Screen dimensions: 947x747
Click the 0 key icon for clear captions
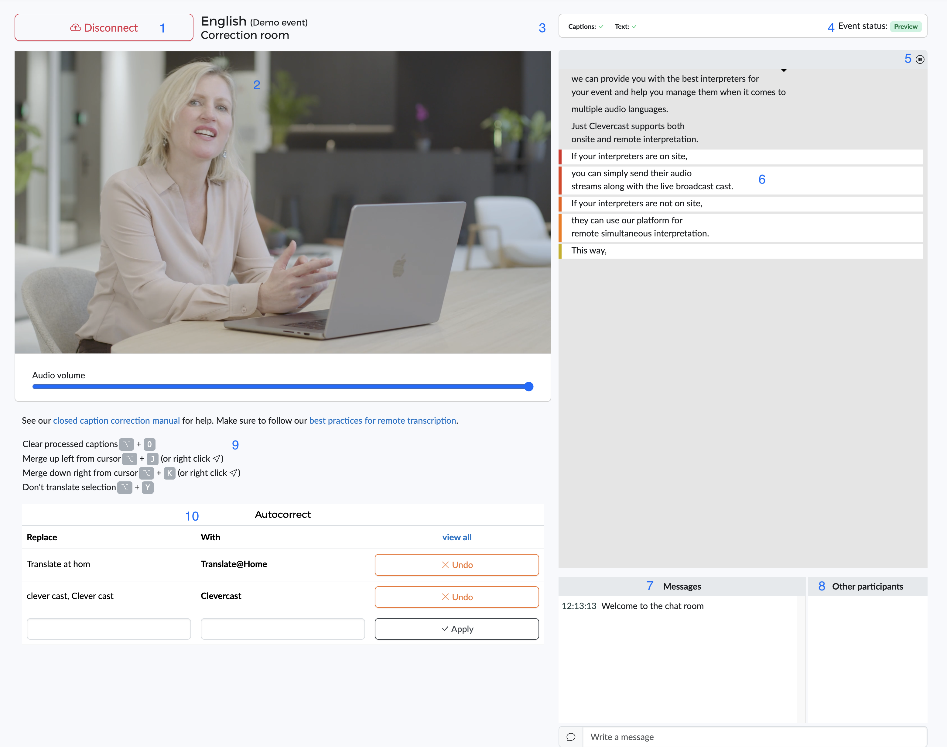pyautogui.click(x=149, y=444)
